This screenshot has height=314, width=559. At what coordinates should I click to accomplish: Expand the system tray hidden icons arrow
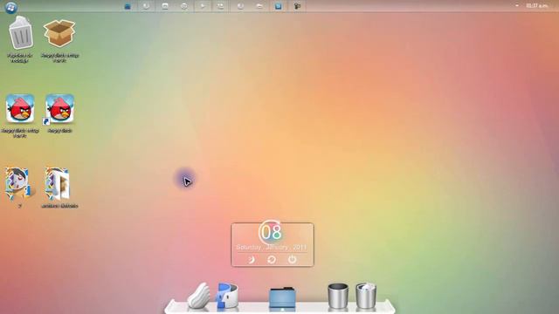coord(517,6)
